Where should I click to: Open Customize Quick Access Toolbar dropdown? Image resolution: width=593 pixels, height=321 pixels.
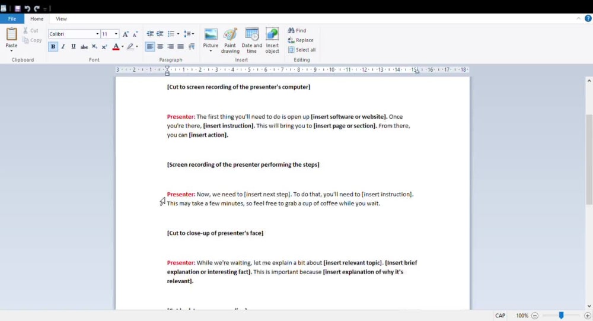(44, 8)
